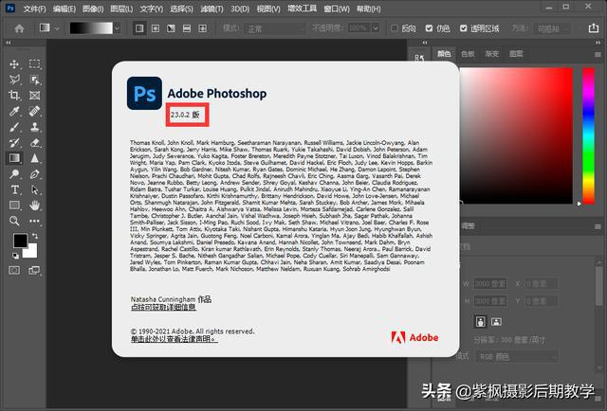Select the Clone Stamp tool
This screenshot has height=411, width=607.
coord(34,127)
